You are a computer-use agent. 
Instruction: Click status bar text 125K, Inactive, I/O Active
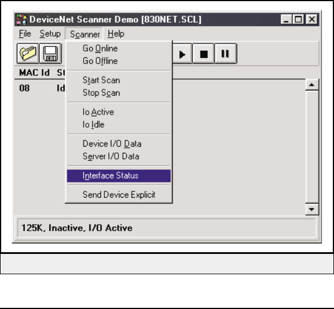77,228
